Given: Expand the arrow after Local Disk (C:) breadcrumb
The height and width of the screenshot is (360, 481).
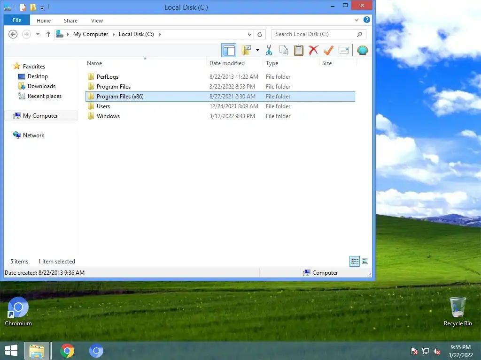Looking at the screenshot, I should [160, 34].
